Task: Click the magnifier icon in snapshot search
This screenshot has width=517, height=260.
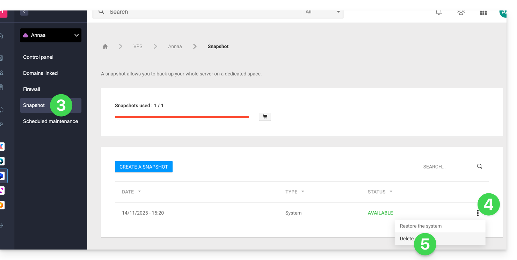Action: [479, 166]
